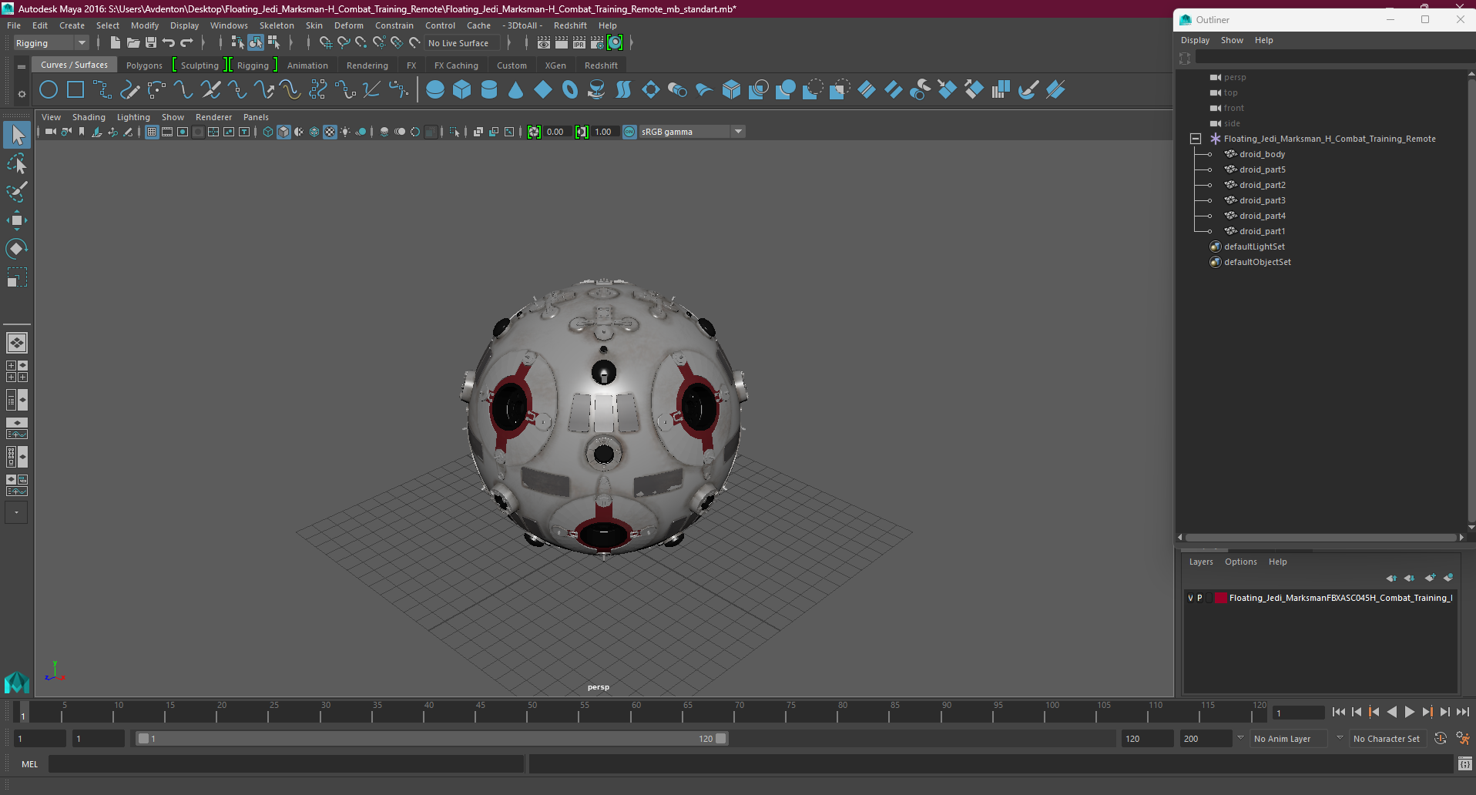Select the Move tool in the toolbox

pos(16,220)
